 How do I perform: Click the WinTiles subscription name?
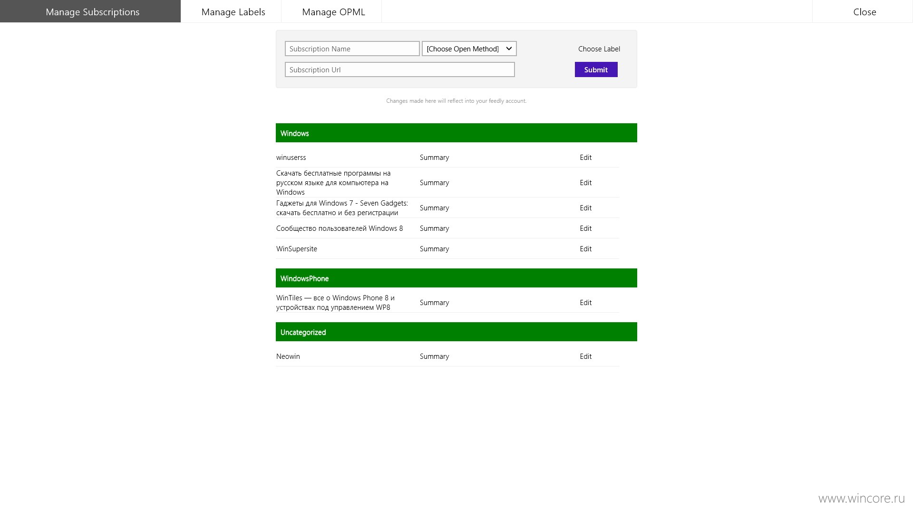[x=335, y=303]
